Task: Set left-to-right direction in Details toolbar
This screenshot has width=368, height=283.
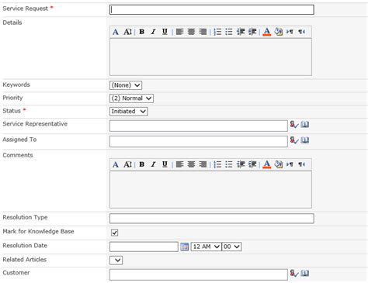Action: pyautogui.click(x=290, y=32)
